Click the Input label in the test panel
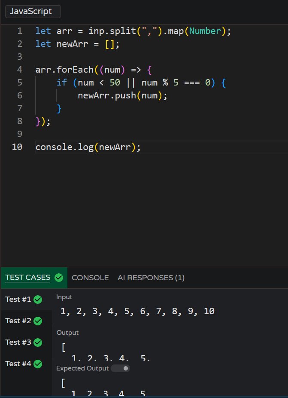 [x=64, y=297]
